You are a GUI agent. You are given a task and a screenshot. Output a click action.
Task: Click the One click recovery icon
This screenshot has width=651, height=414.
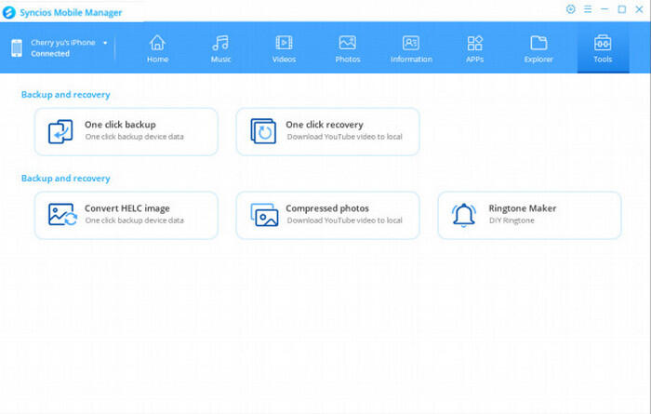[x=263, y=131]
